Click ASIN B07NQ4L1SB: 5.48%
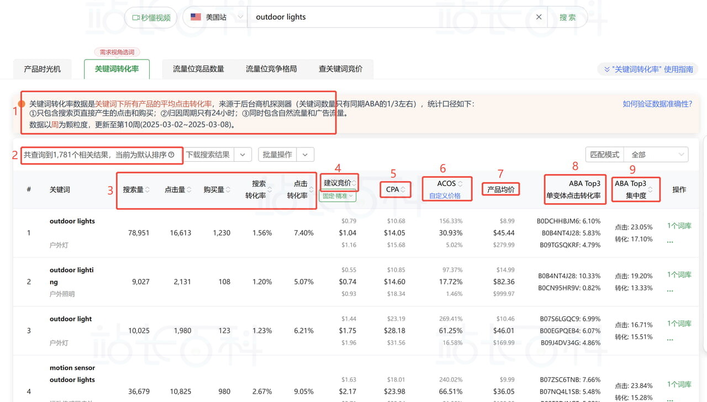707x402 pixels. 570,392
